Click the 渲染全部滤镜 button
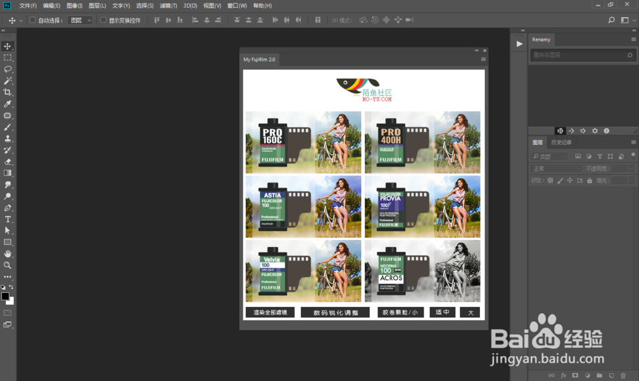The width and height of the screenshot is (639, 381). pyautogui.click(x=270, y=312)
